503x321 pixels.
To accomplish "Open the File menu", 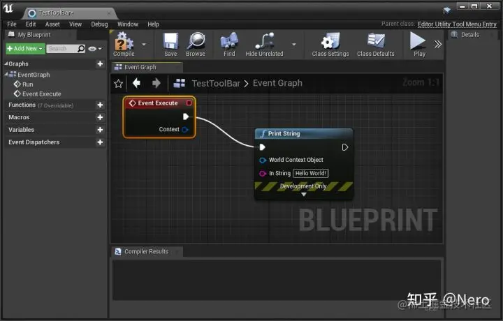I will click(12, 24).
